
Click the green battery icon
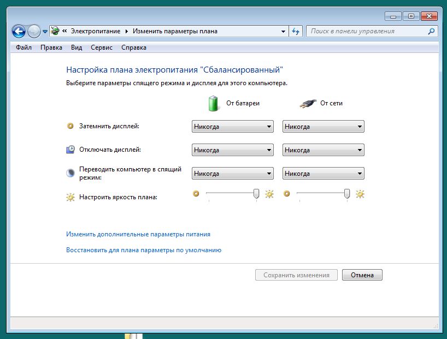tap(213, 103)
